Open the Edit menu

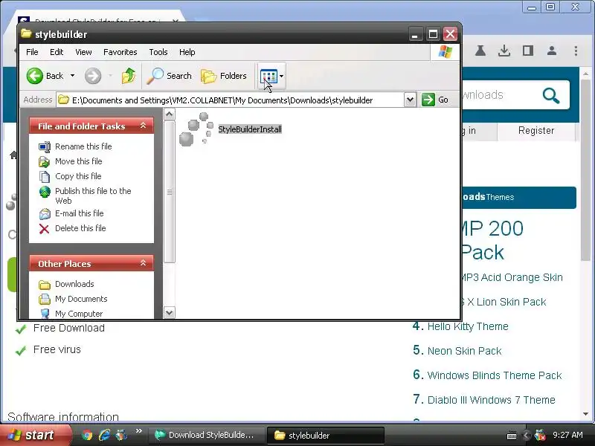point(57,52)
